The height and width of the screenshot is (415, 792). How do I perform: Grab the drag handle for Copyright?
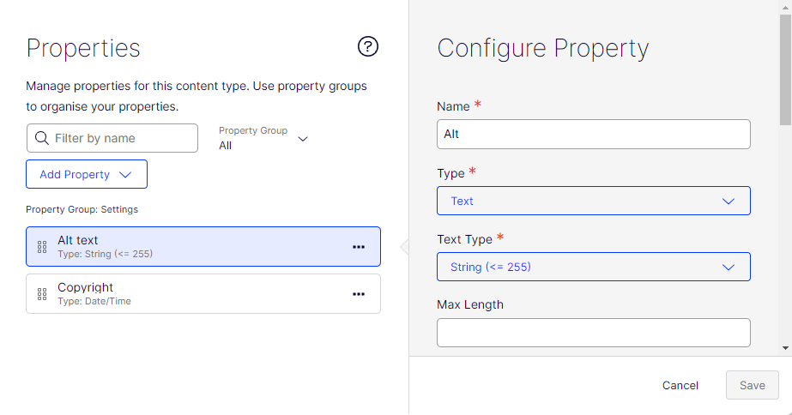(x=42, y=294)
